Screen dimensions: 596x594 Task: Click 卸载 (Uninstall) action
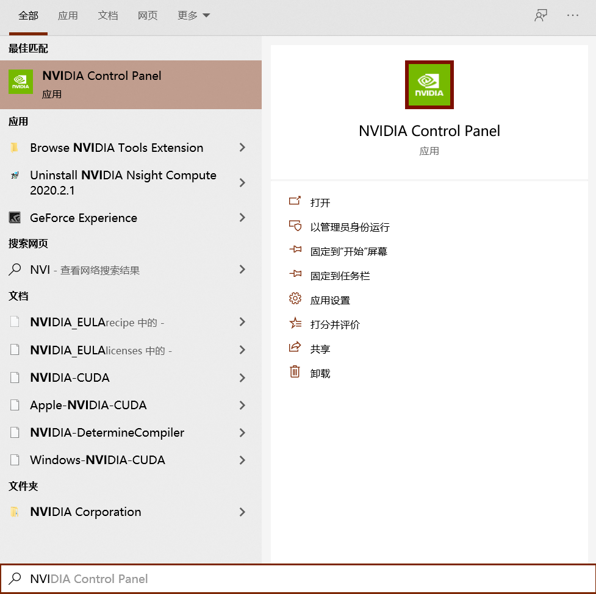point(320,374)
